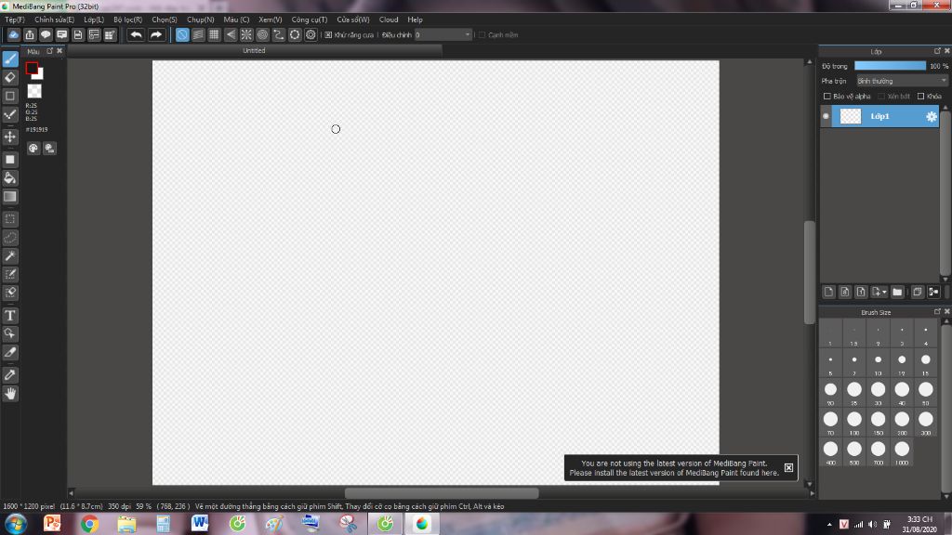Duplicate the layer with the copy icon
The image size is (952, 535).
point(918,292)
